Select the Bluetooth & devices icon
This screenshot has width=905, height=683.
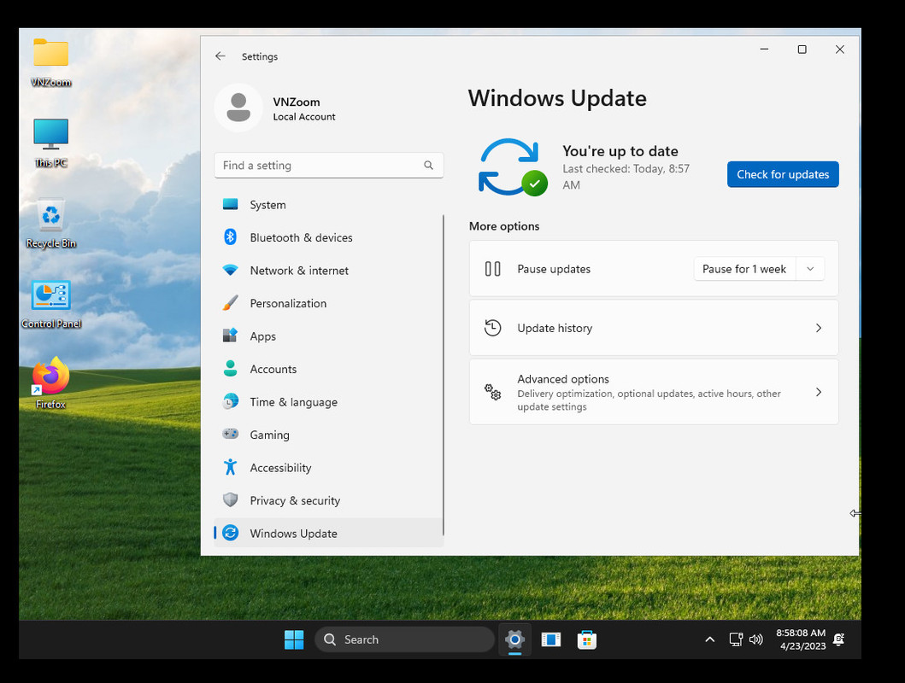click(x=230, y=236)
